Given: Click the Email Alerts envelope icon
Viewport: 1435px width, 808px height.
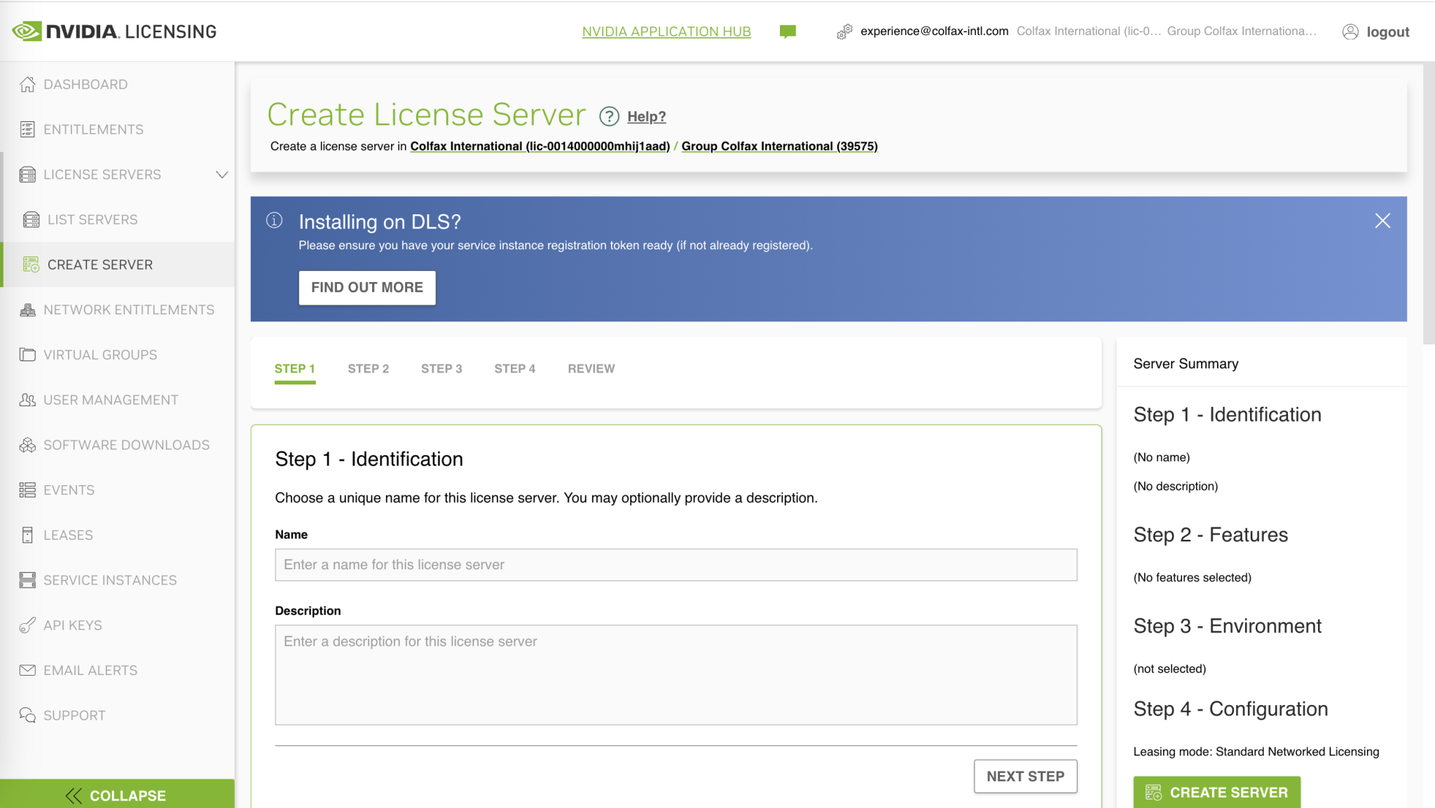Looking at the screenshot, I should (x=27, y=670).
